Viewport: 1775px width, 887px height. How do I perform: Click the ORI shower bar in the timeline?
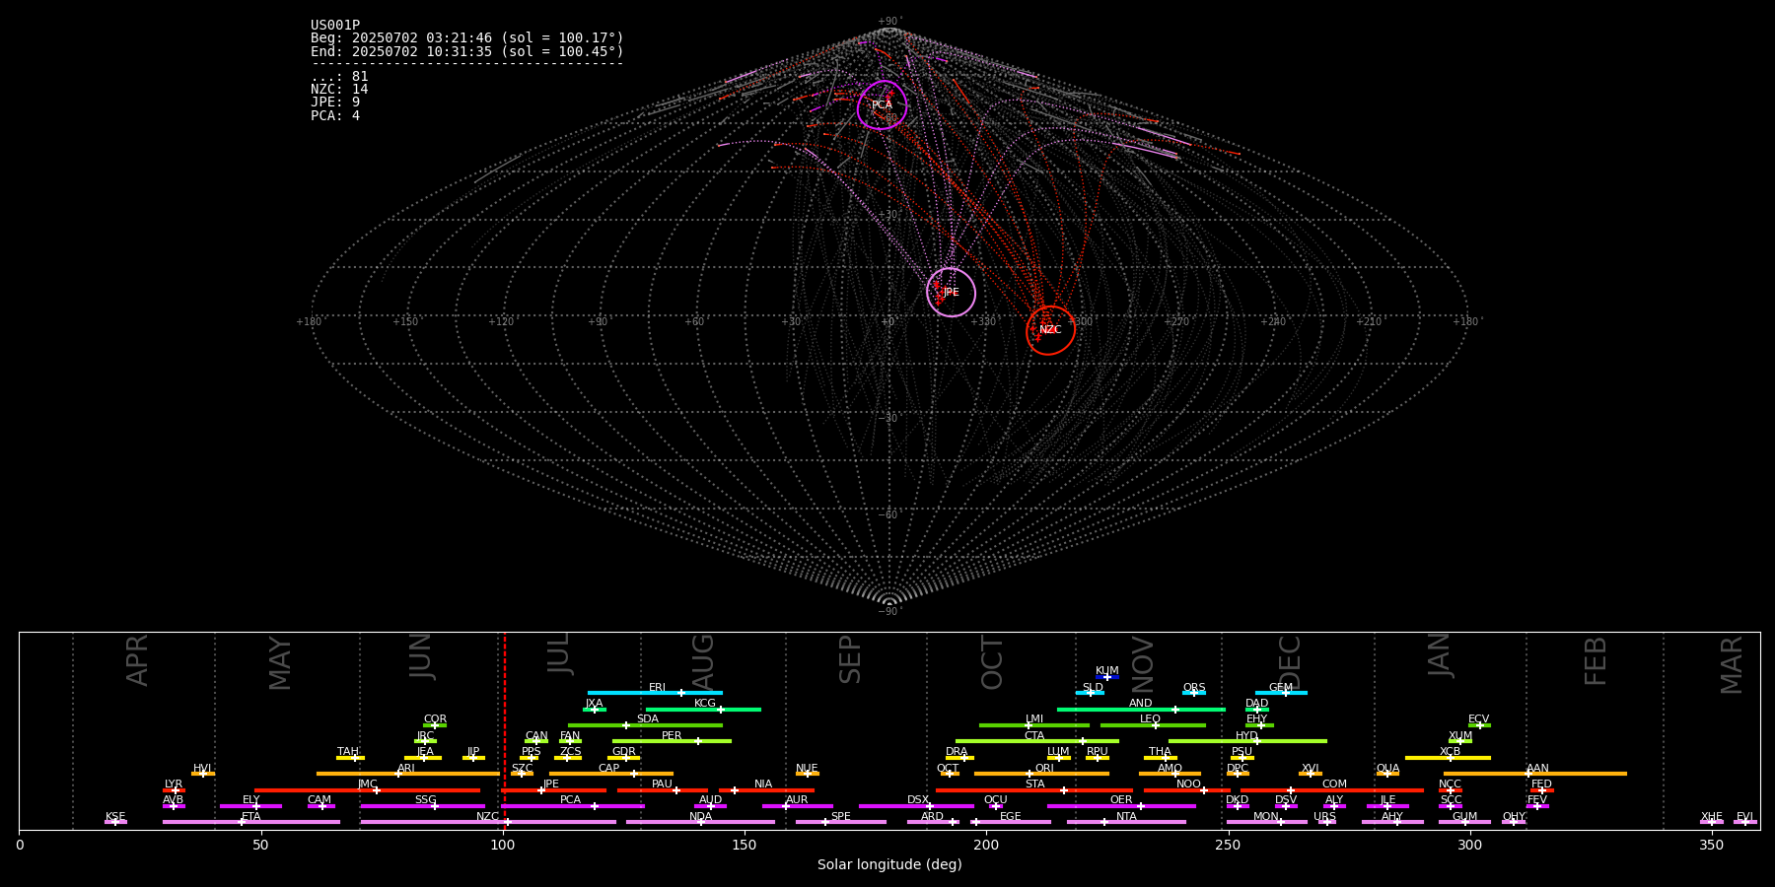click(x=1041, y=774)
